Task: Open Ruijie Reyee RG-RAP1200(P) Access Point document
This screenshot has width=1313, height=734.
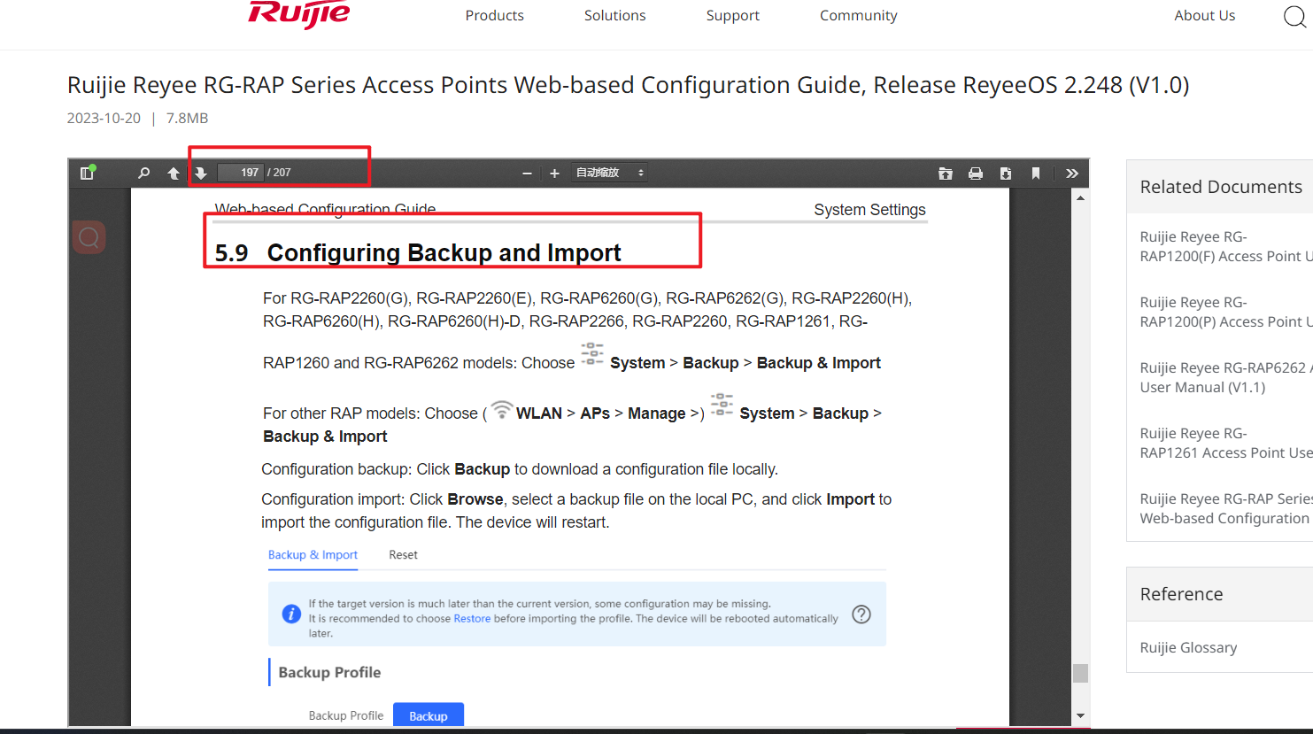Action: click(x=1226, y=312)
